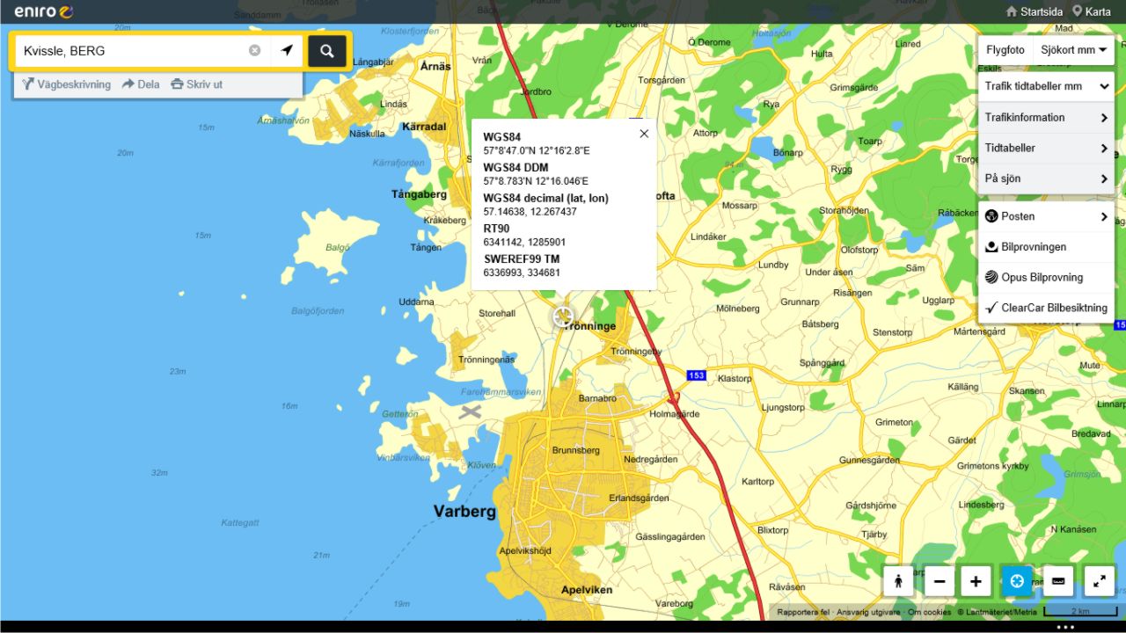
Task: Enter fullscreen map mode
Action: pos(1100,581)
